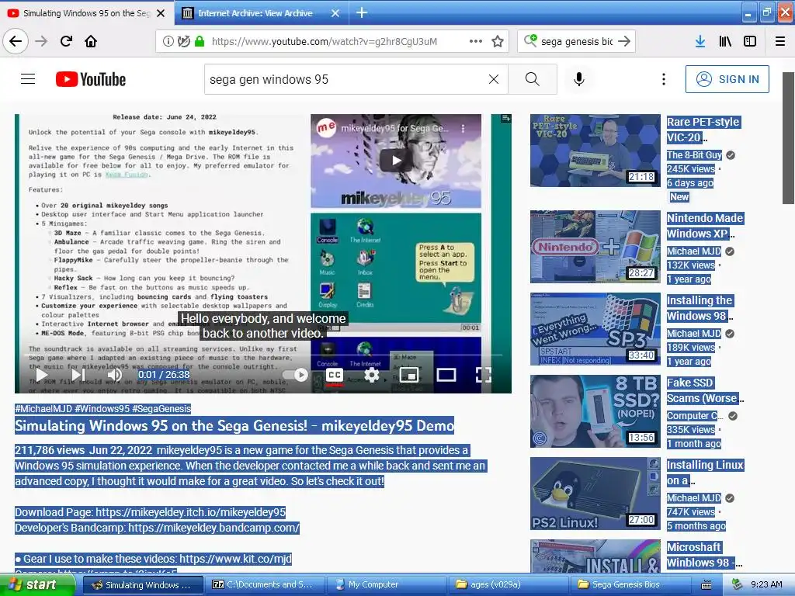Viewport: 795px width, 596px height.
Task: Click the embedded mikeyeldey95 video play button
Action: tap(396, 161)
